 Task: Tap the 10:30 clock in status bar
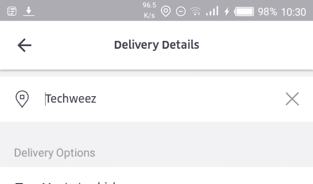(x=294, y=12)
